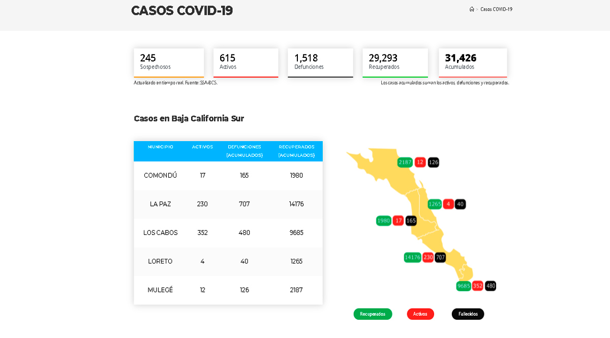Click the 245 Sospechosos stat card
The width and height of the screenshot is (610, 338).
(x=168, y=62)
